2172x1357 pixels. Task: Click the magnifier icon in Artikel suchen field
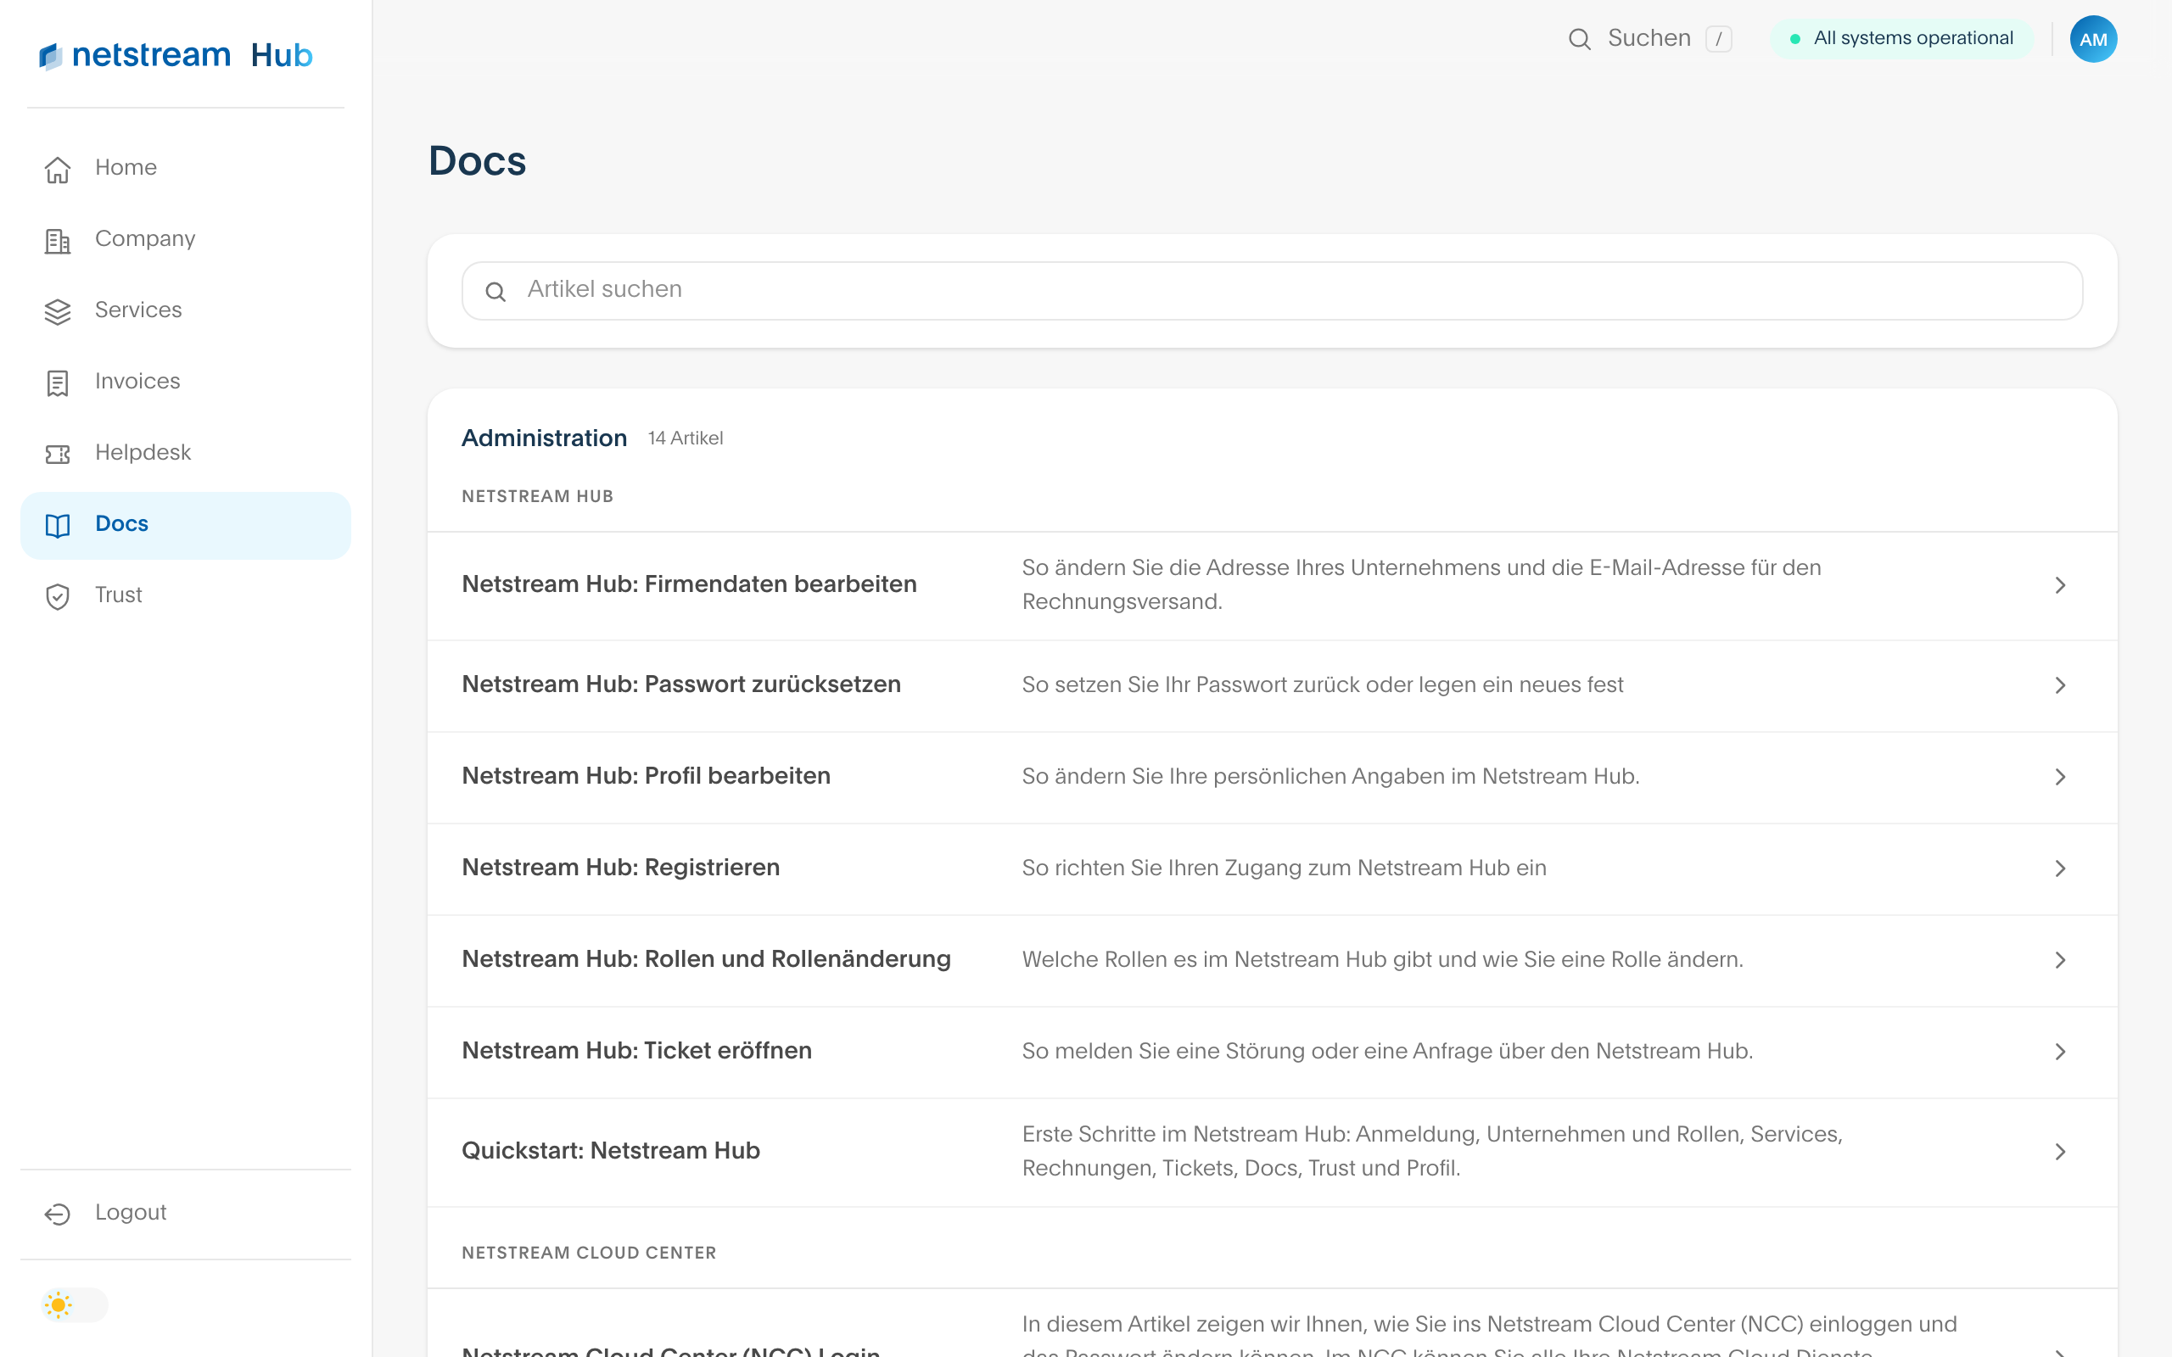[x=495, y=292]
